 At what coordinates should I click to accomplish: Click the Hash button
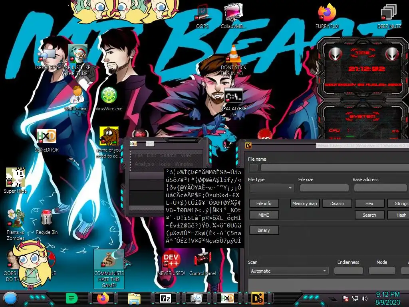tap(399, 215)
